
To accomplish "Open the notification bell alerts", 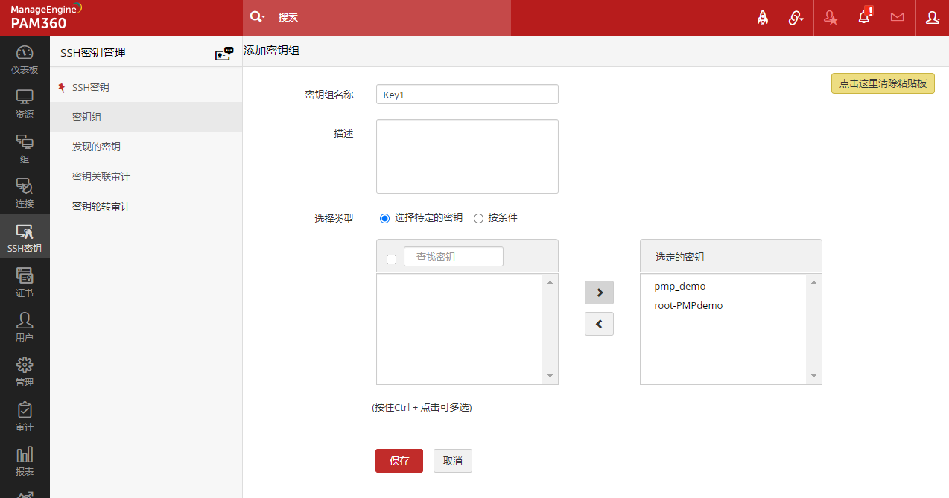I will click(x=864, y=17).
